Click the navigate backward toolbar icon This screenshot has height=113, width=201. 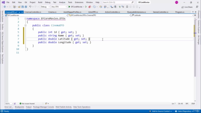5,7
